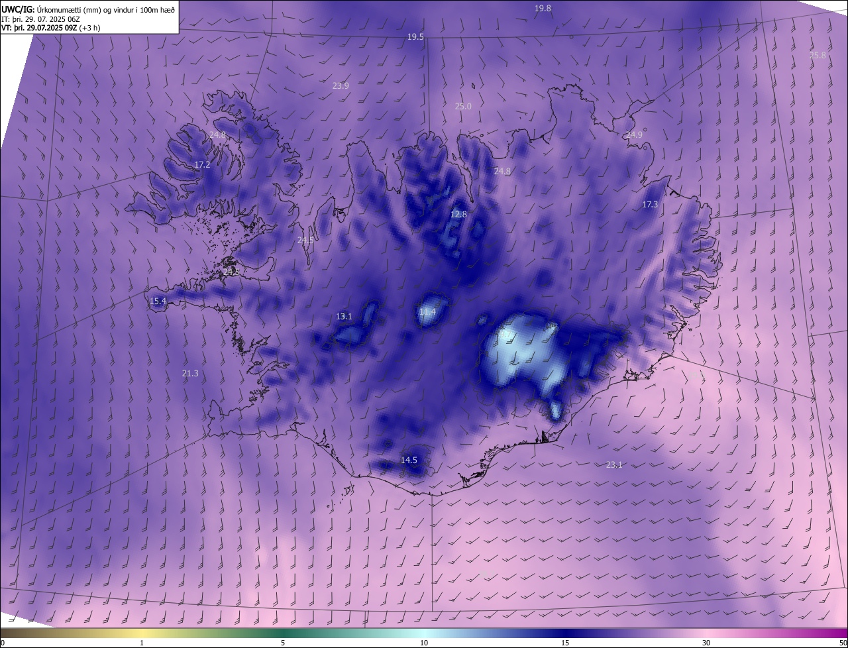This screenshot has height=648, width=848.
Task: Click the 14.5 value label
Action: click(409, 460)
